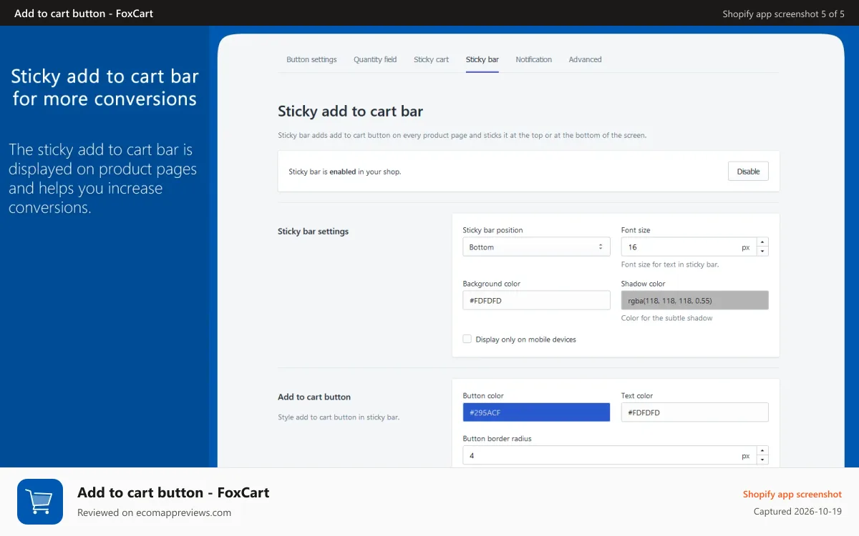859x536 pixels.
Task: Click the 'Shopify app screenshot' orange label
Action: [x=792, y=494]
